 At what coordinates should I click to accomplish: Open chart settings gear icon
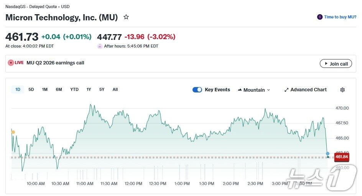click(x=342, y=90)
